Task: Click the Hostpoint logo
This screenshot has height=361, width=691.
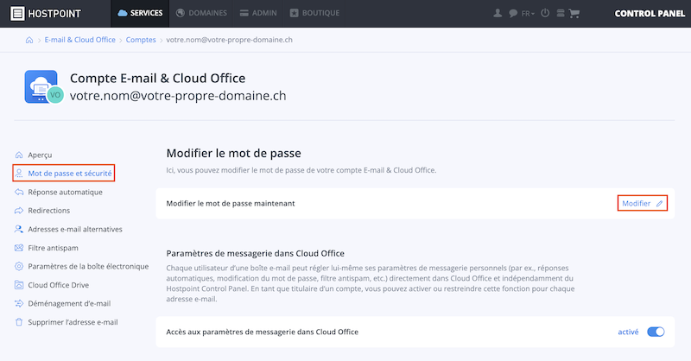Action: click(46, 14)
